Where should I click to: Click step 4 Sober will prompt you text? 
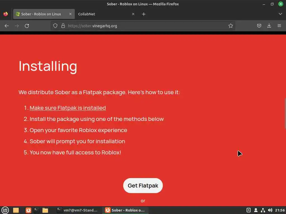pos(77,141)
